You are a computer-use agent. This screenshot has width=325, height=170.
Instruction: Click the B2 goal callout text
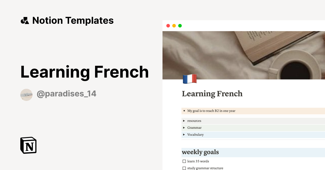point(211,111)
